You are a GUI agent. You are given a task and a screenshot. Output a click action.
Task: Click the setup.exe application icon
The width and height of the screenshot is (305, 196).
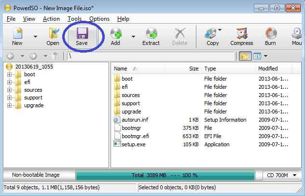click(117, 144)
